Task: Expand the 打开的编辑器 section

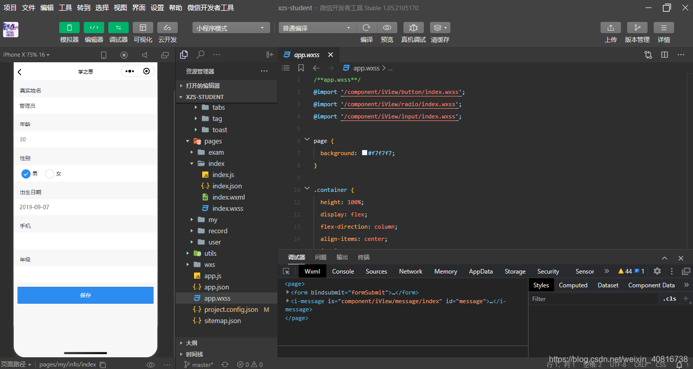Action: click(x=226, y=86)
